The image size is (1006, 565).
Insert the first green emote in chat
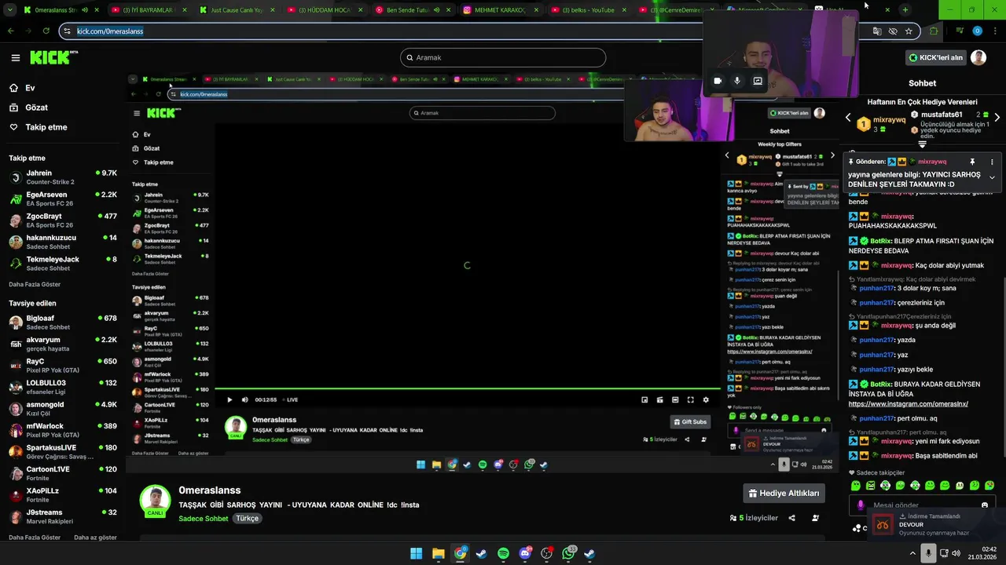(x=855, y=486)
